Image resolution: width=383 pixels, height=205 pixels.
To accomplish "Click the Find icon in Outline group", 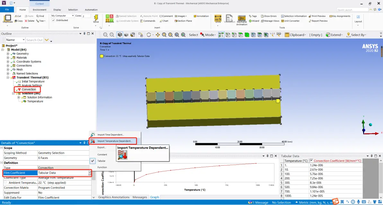I will coord(38,16).
